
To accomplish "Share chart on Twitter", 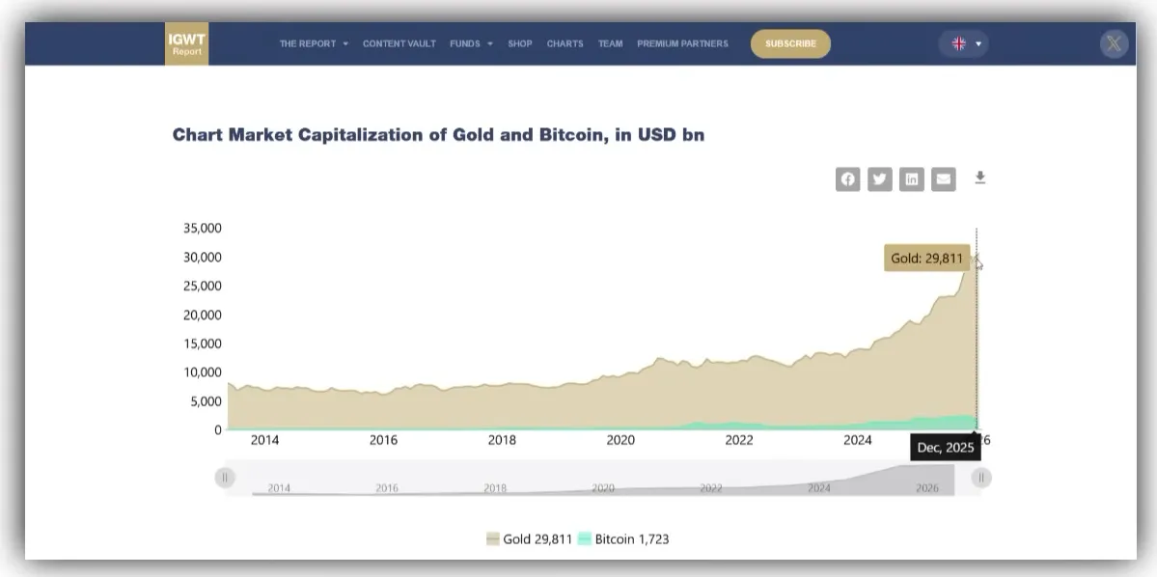I will click(880, 179).
